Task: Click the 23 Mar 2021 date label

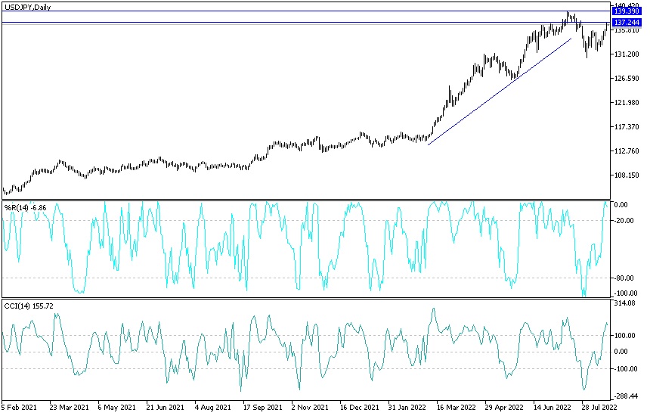Action: point(69,407)
